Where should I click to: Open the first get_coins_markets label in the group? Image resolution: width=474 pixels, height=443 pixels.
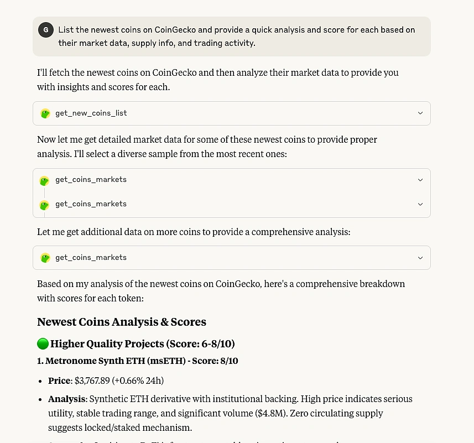tap(91, 180)
